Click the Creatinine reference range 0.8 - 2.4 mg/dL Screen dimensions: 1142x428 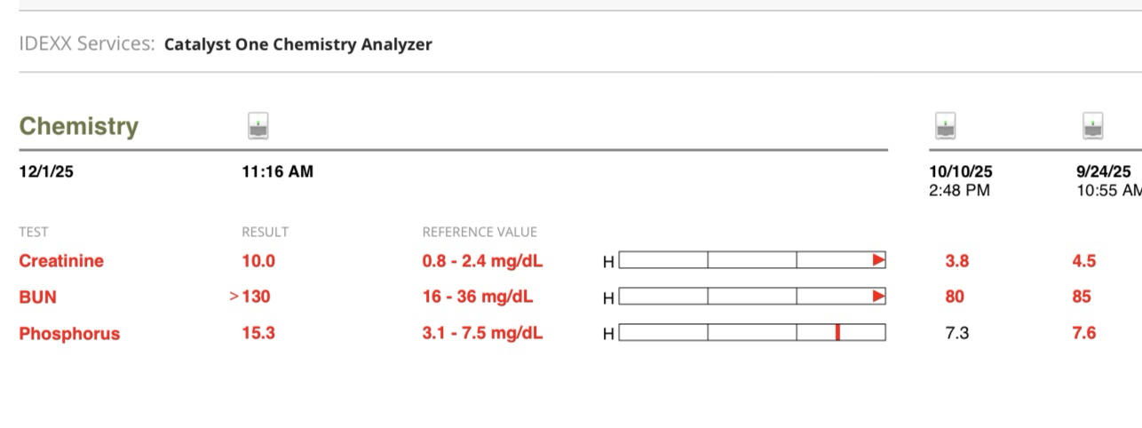[482, 261]
